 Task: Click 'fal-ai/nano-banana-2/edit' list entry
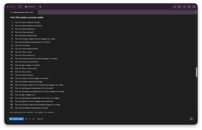pos(27,23)
